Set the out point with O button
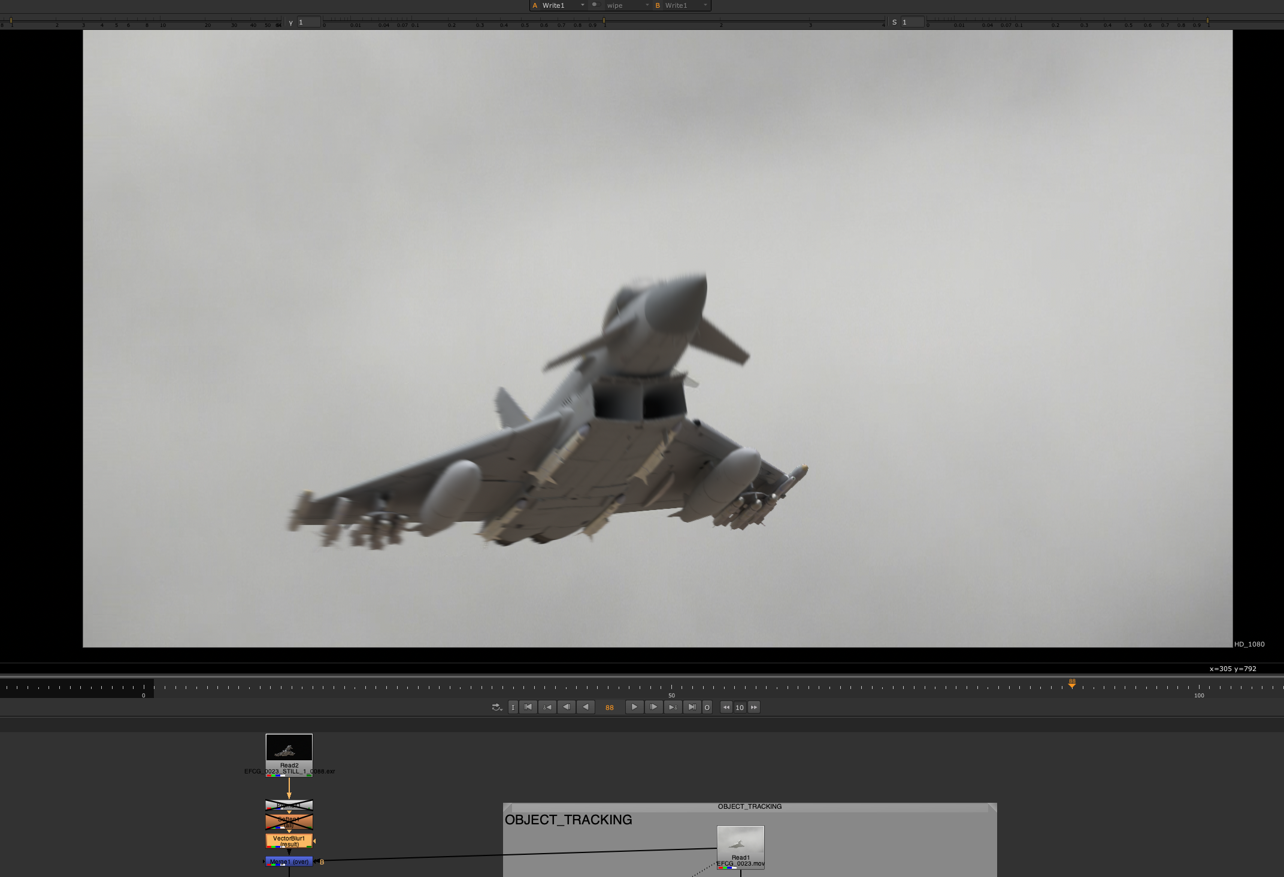The image size is (1284, 877). click(x=707, y=708)
